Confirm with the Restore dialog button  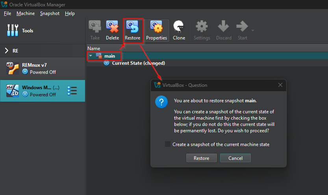point(202,158)
